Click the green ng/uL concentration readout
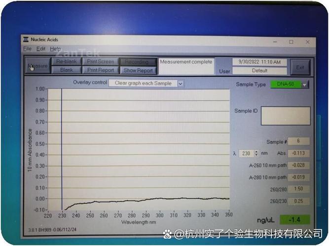The width and height of the screenshot is (329, 246). pos(294,220)
